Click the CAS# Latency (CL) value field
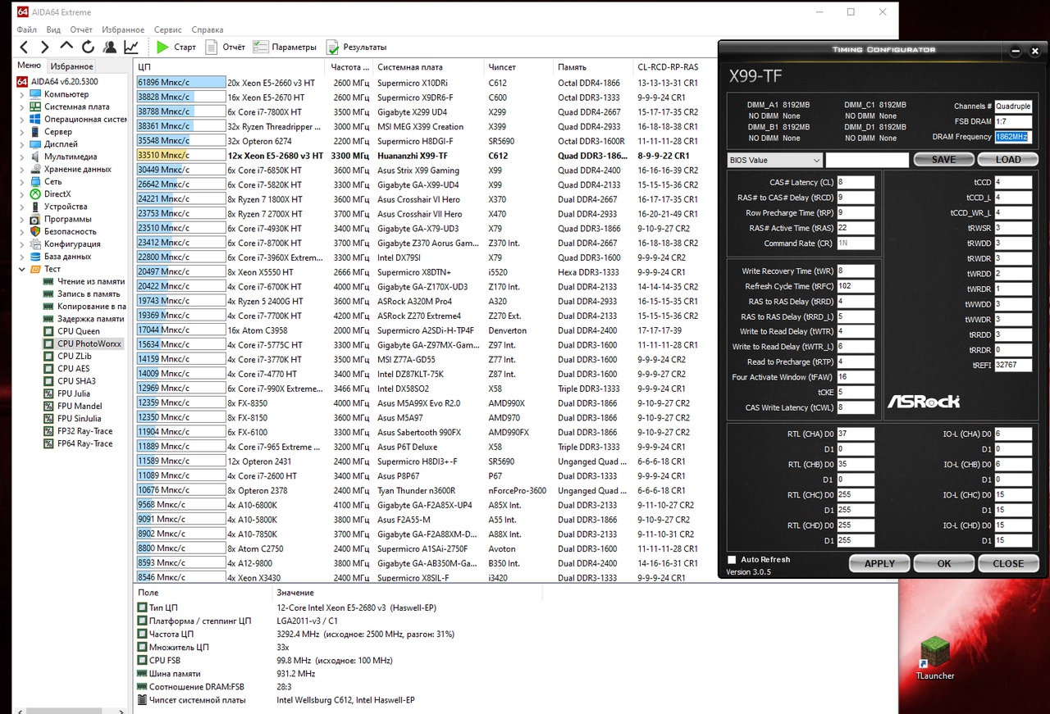Viewport: 1050px width, 714px height. coord(856,183)
